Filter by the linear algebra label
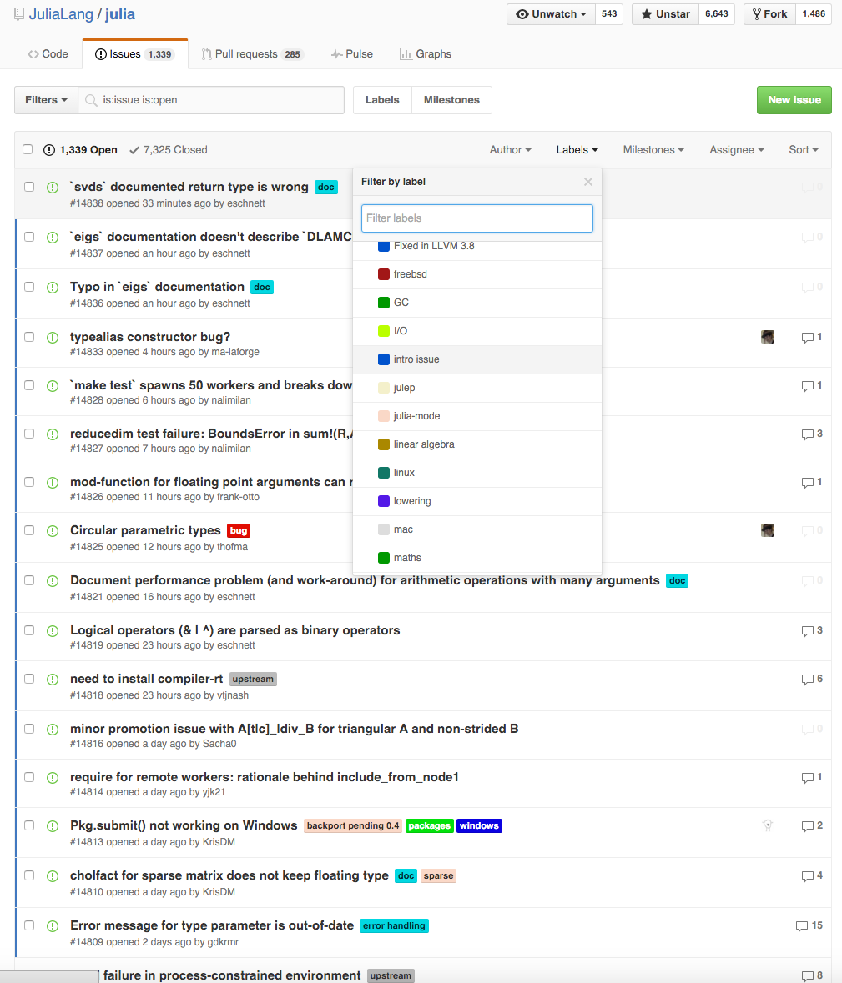 pyautogui.click(x=477, y=444)
